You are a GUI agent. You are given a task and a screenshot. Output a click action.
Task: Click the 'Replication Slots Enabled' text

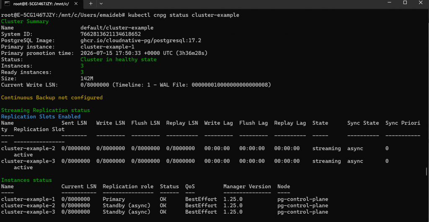(x=41, y=116)
